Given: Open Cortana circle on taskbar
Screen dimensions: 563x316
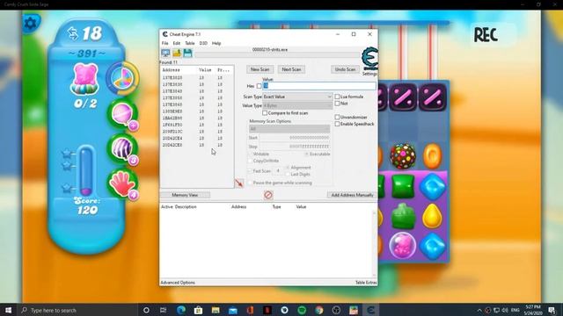Looking at the screenshot, I should [x=146, y=310].
